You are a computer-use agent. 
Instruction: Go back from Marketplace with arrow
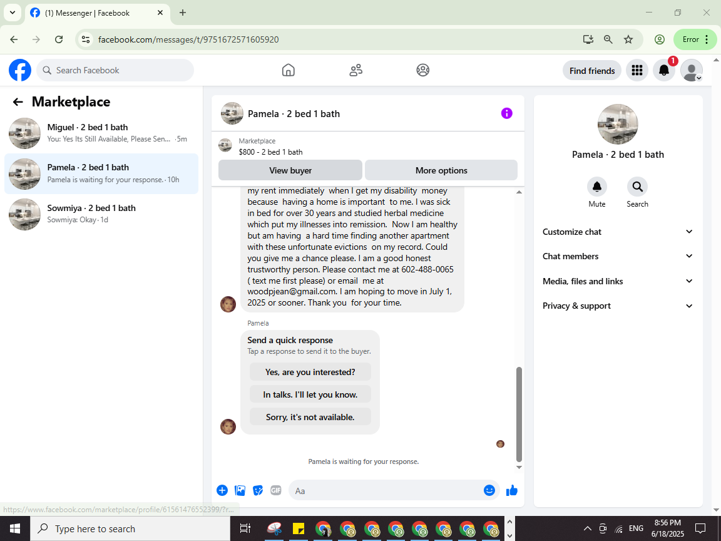tap(18, 102)
